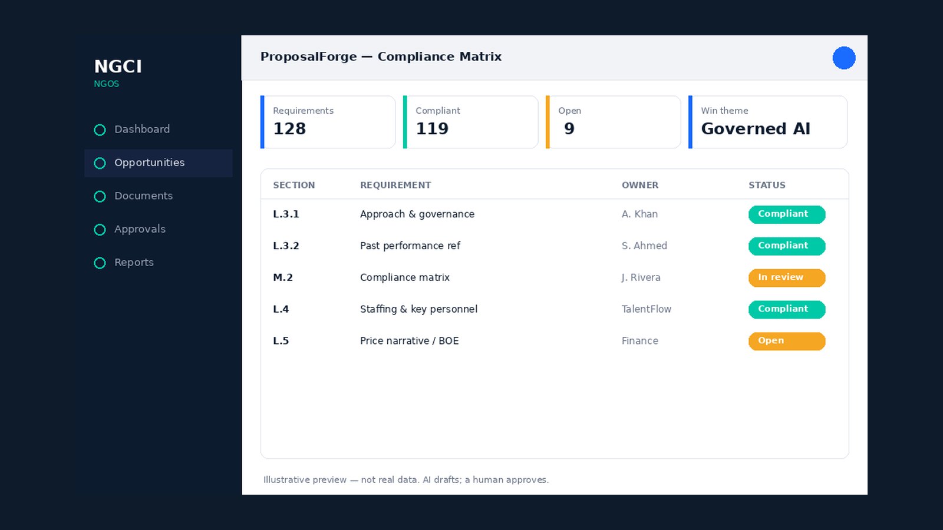This screenshot has width=943, height=530.
Task: Select the Opportunities menu label
Action: pos(150,163)
